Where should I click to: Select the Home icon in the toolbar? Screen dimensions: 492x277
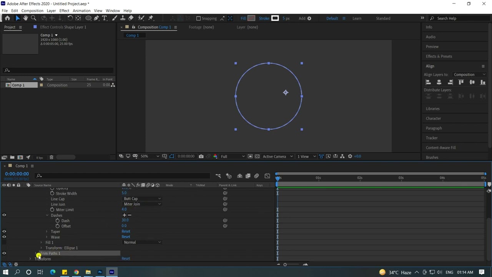[7, 18]
